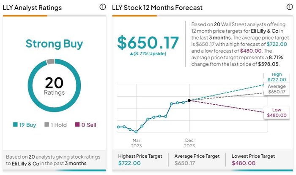Screen dimensions: 296x175
Task: Click the teal Buy legend square
Action: point(16,125)
